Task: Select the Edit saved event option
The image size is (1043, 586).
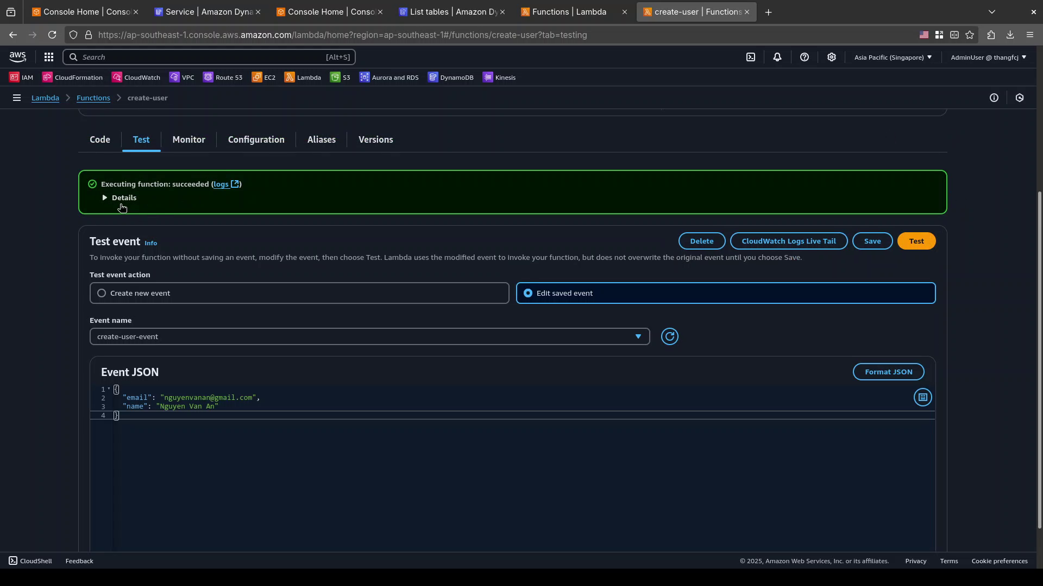Action: click(726, 293)
